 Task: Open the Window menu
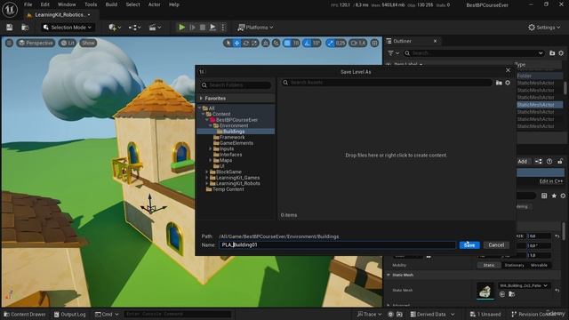(x=67, y=4)
